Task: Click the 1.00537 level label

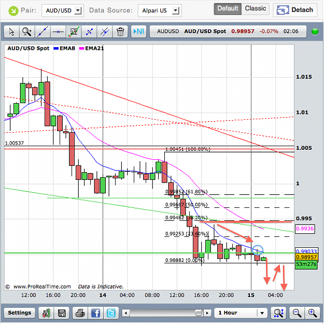Action: 15,143
